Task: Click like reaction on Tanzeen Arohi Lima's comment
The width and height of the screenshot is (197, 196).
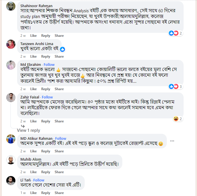Action: pos(62,49)
